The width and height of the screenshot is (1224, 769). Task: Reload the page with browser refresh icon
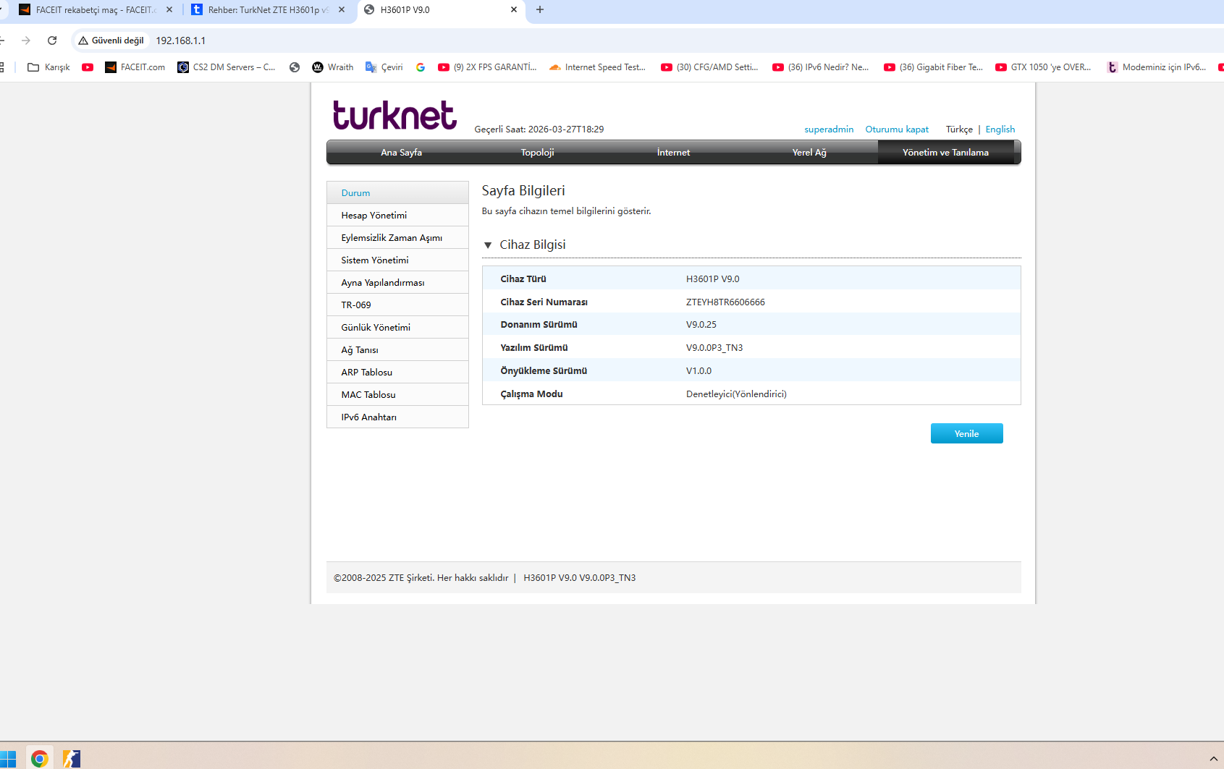52,41
